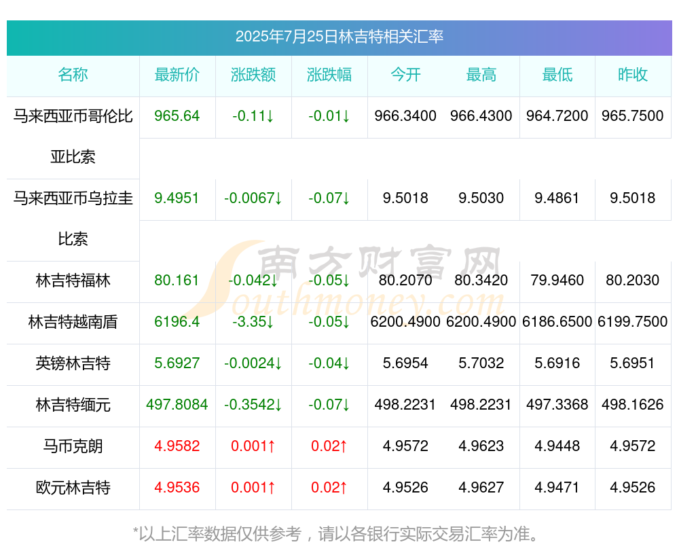
Task: Click lowest value 964.7200
Action: click(557, 116)
